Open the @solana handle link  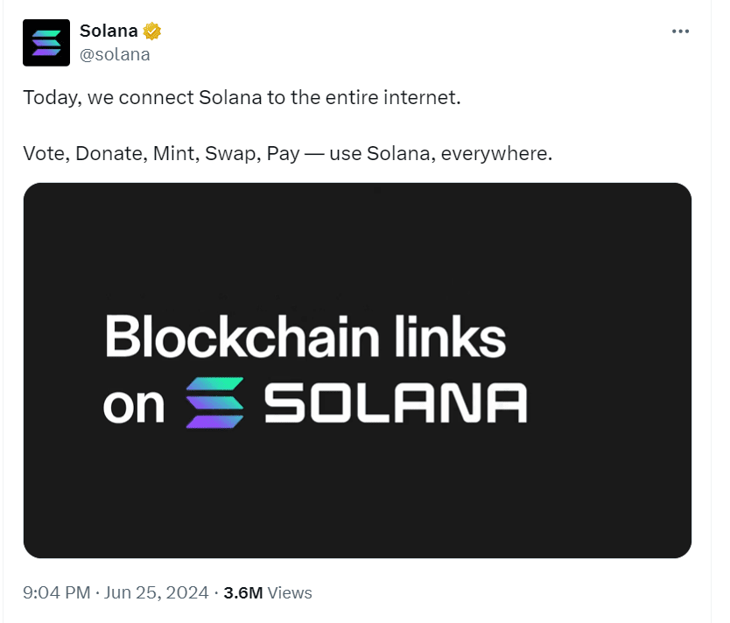point(115,54)
